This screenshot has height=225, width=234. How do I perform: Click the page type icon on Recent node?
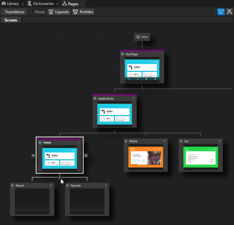click(12, 186)
